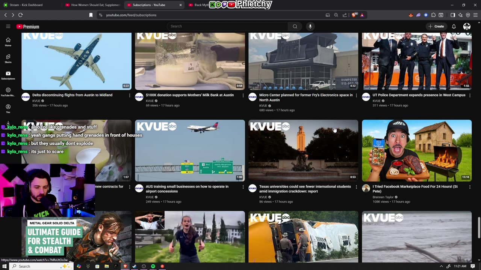This screenshot has width=481, height=270.
Task: Open options for Delta flights video
Action: click(x=130, y=96)
